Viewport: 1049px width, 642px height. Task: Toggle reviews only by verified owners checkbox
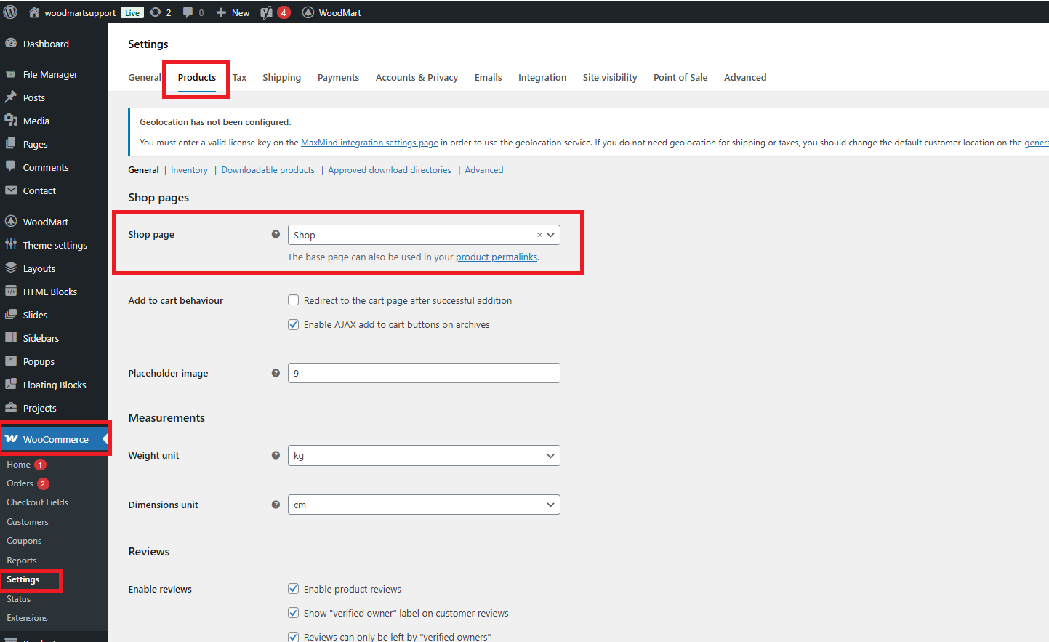coord(294,637)
